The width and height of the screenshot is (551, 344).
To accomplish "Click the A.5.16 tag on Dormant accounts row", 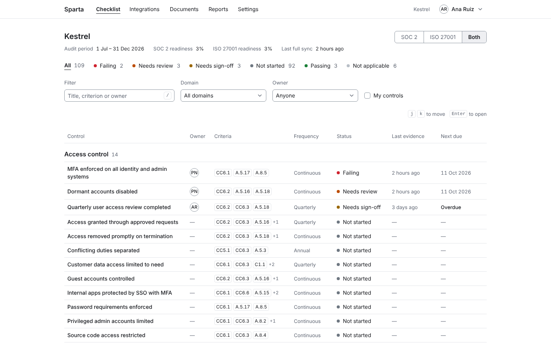I will click(243, 191).
